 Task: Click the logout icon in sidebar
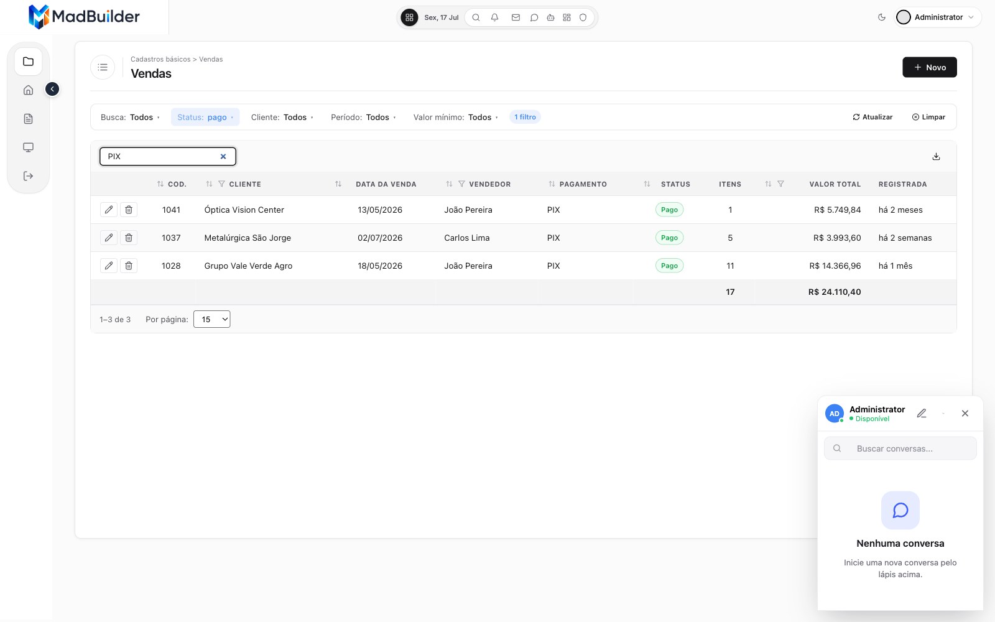point(28,176)
